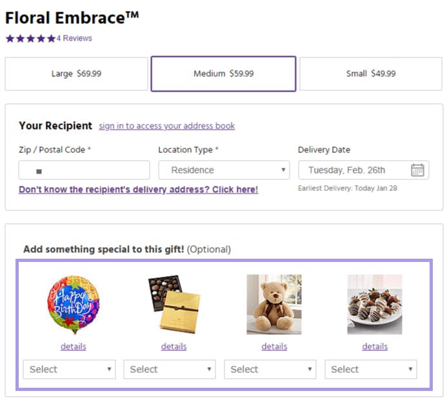Open the Location Type Residence dropdown
The image size is (447, 400).
click(x=224, y=170)
